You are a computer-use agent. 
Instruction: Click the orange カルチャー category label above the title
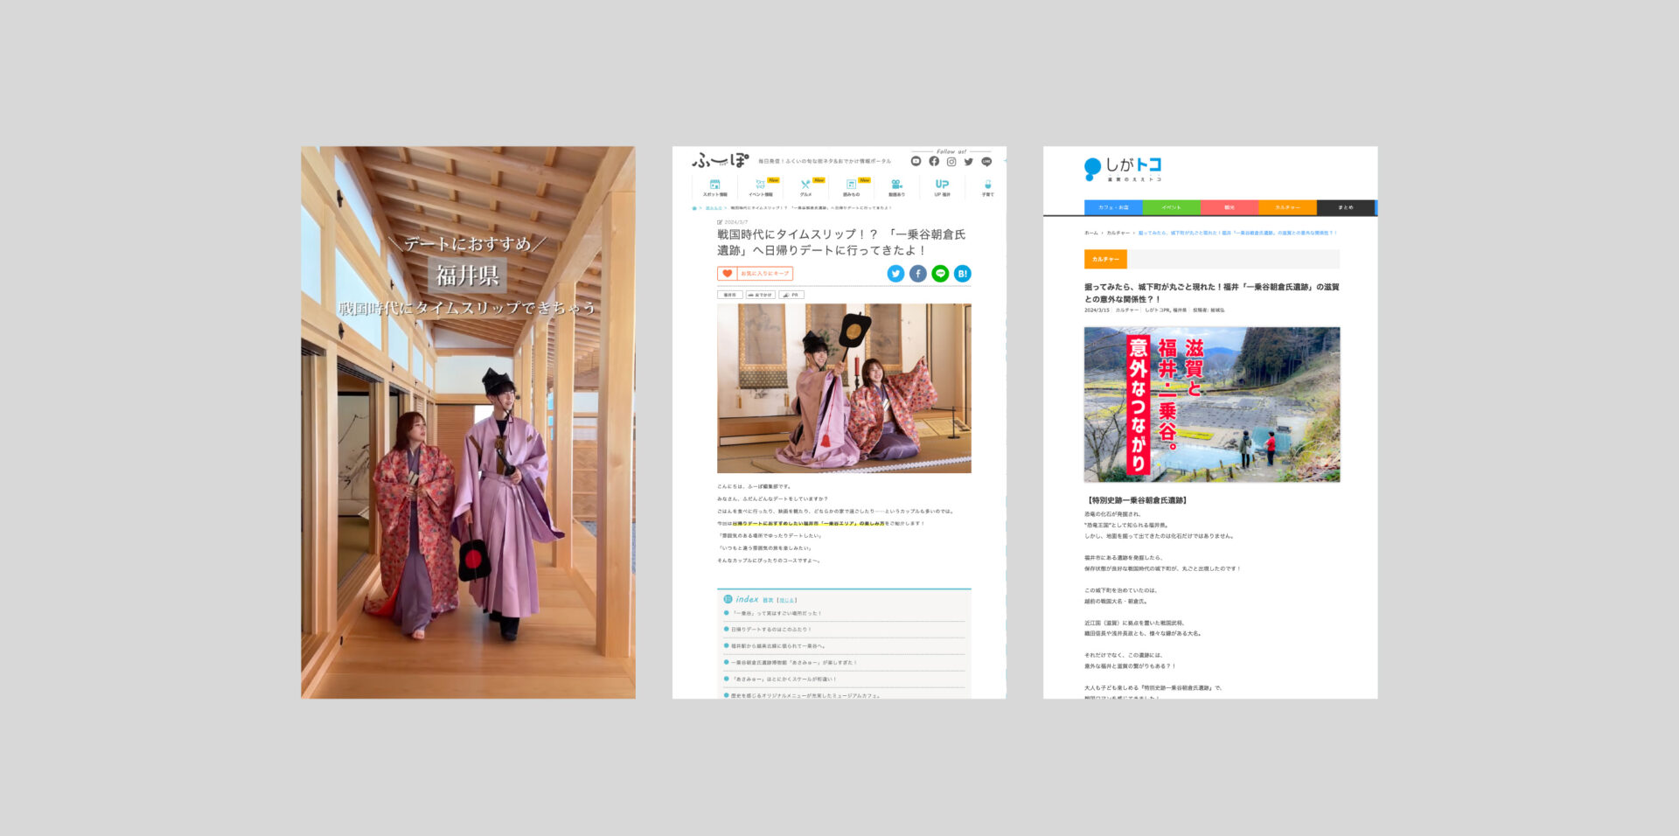[x=1105, y=259]
